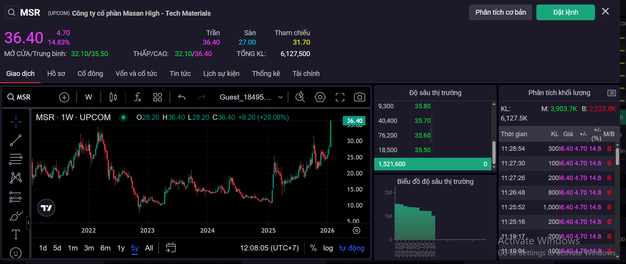The image size is (626, 264).
Task: Enter fullscreen chart mode
Action: pyautogui.click(x=340, y=97)
